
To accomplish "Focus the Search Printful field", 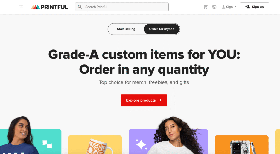I will pyautogui.click(x=122, y=7).
